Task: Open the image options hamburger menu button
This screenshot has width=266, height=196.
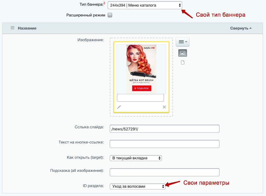Action: pyautogui.click(x=183, y=42)
